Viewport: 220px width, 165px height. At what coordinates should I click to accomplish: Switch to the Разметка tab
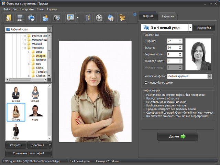168,16
